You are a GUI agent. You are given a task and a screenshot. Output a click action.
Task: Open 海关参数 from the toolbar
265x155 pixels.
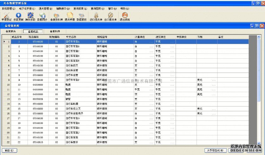point(30,16)
